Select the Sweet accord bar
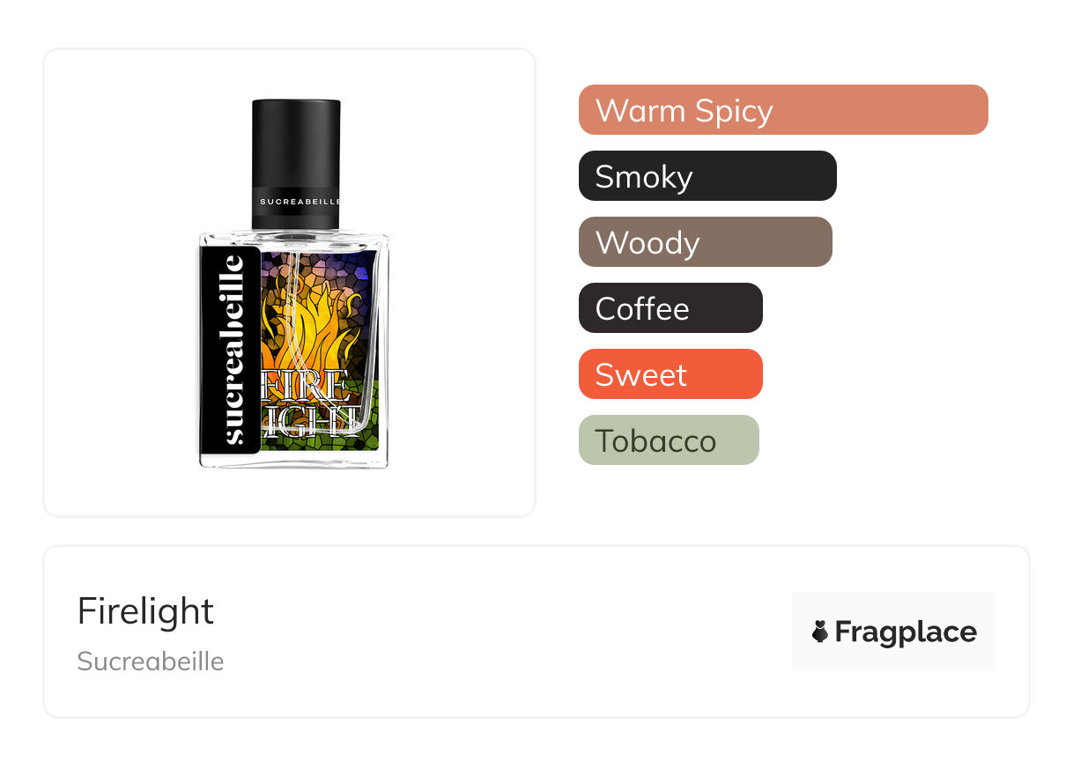Viewport: 1073px width, 761px height. (670, 374)
